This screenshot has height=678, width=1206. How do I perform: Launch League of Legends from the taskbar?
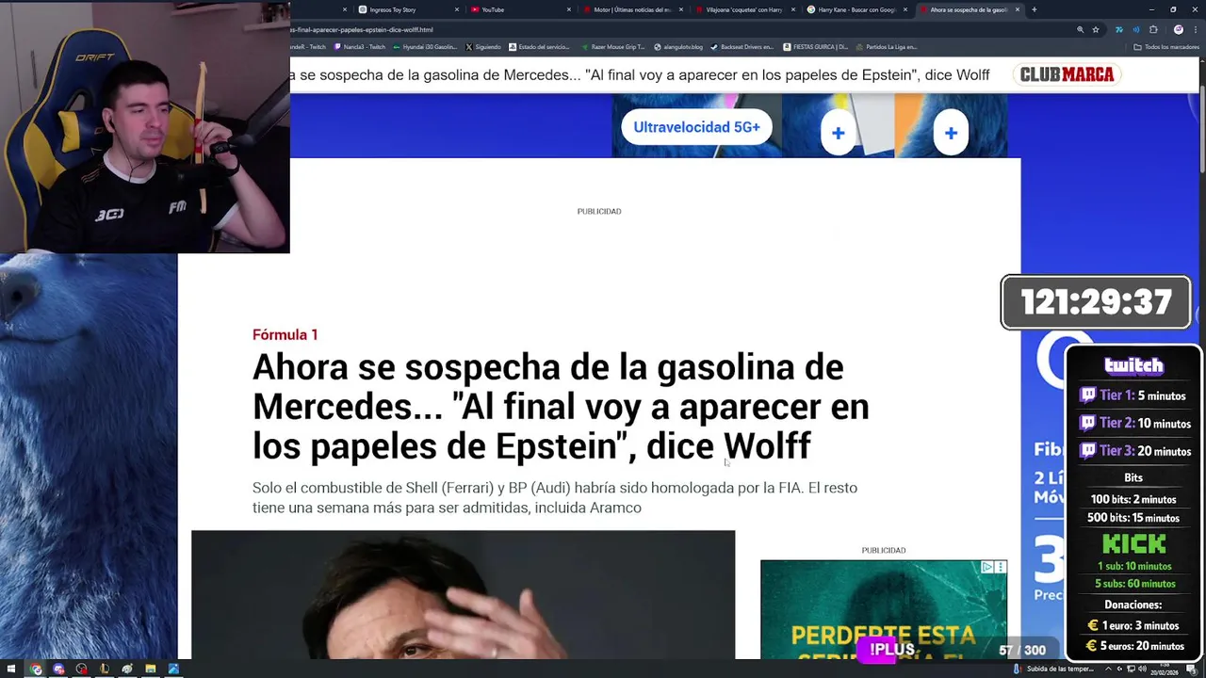click(x=104, y=670)
